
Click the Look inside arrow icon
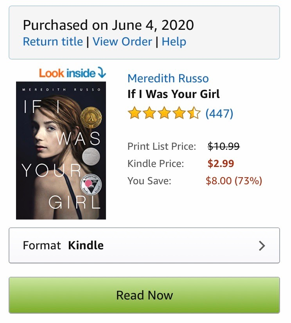[x=101, y=73]
